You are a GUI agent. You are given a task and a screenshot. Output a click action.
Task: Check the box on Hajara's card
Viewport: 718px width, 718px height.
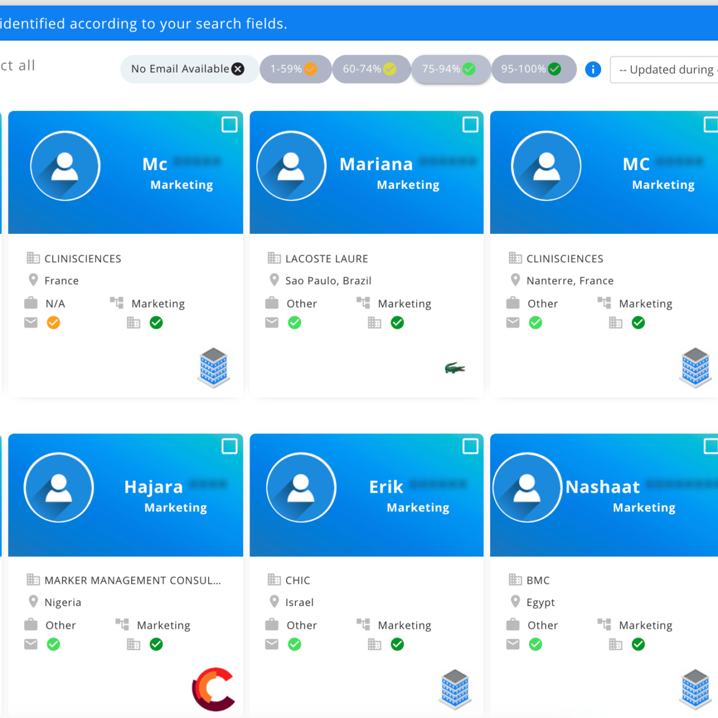tap(230, 446)
